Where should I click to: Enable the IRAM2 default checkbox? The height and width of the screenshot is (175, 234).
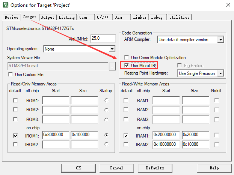(x=126, y=144)
